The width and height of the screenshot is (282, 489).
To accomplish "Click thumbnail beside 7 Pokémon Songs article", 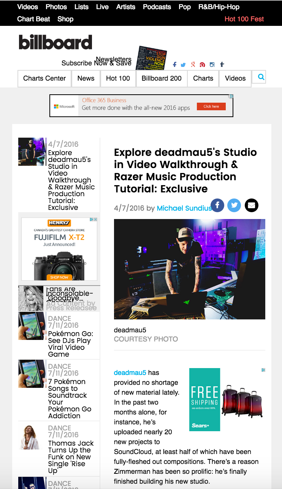I will (x=32, y=374).
